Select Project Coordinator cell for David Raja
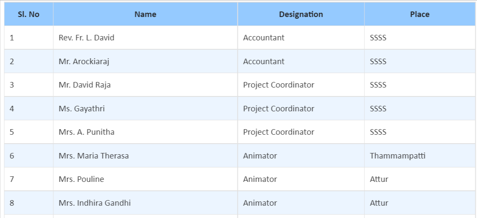The height and width of the screenshot is (218, 477). [x=301, y=85]
